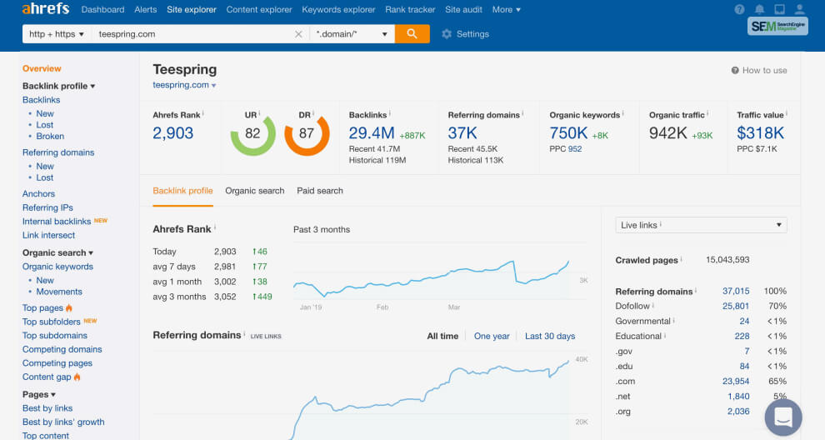Switch to the Paid search tab
This screenshot has width=825, height=440.
tap(320, 191)
